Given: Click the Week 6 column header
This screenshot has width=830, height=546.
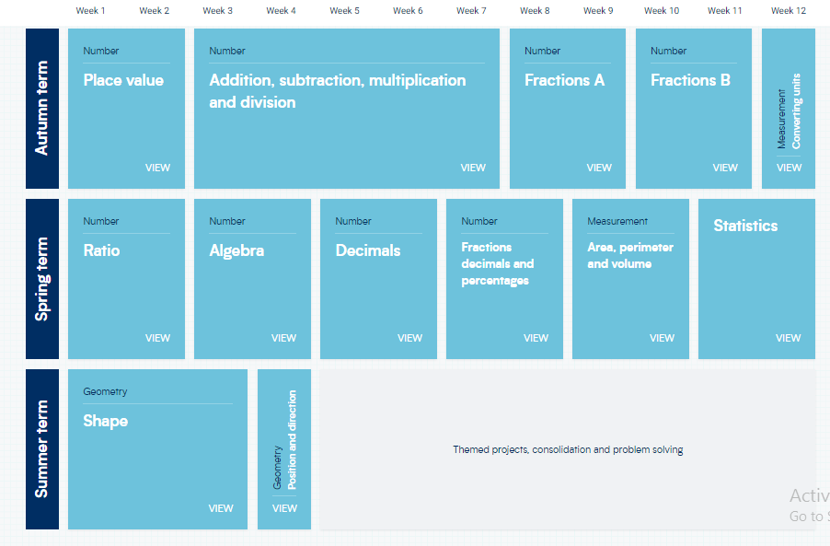Looking at the screenshot, I should pyautogui.click(x=408, y=11).
